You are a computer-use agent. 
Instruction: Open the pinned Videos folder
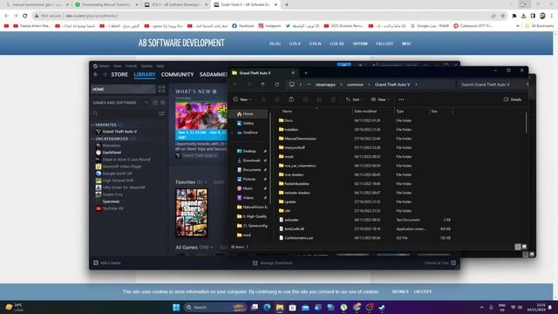[248, 198]
